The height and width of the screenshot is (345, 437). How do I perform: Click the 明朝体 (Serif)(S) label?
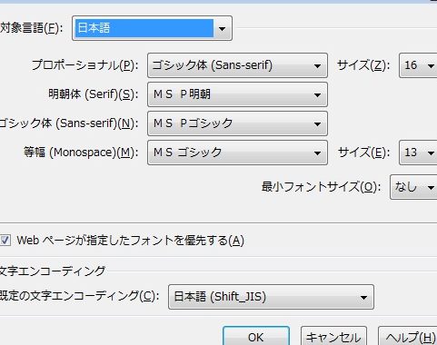click(x=93, y=94)
